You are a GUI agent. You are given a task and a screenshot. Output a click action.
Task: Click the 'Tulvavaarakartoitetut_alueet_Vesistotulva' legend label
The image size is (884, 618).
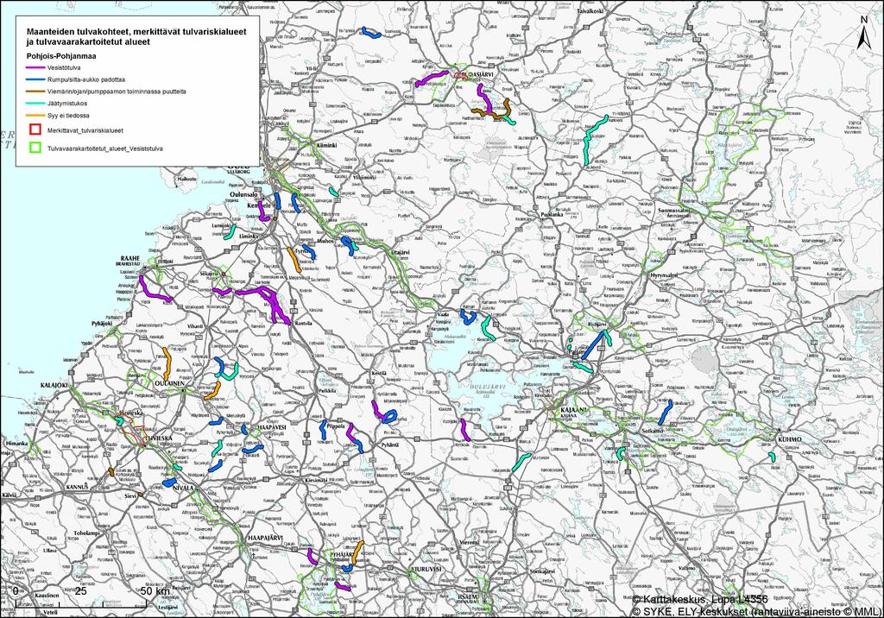tap(104, 148)
